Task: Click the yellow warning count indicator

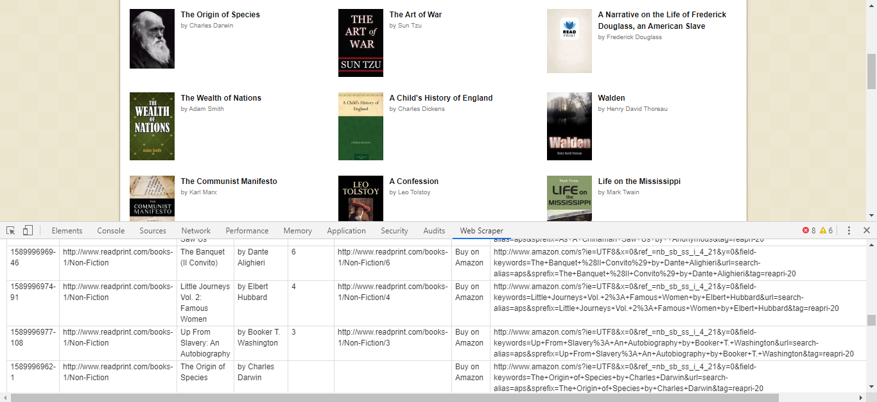Action: tap(826, 231)
